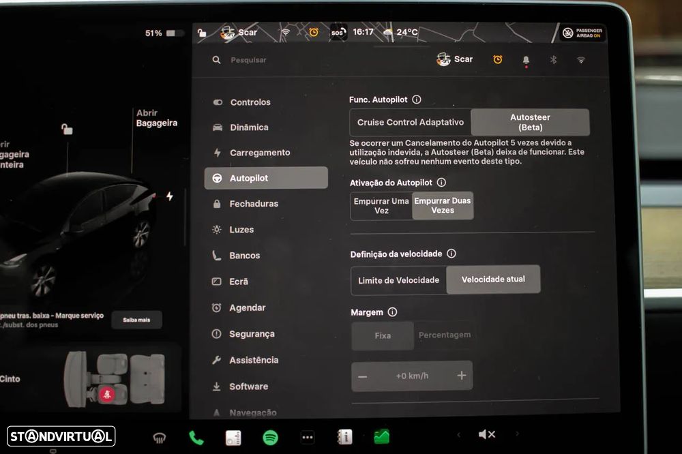
Task: Tap the Saiba mais button
Action: pyautogui.click(x=136, y=320)
